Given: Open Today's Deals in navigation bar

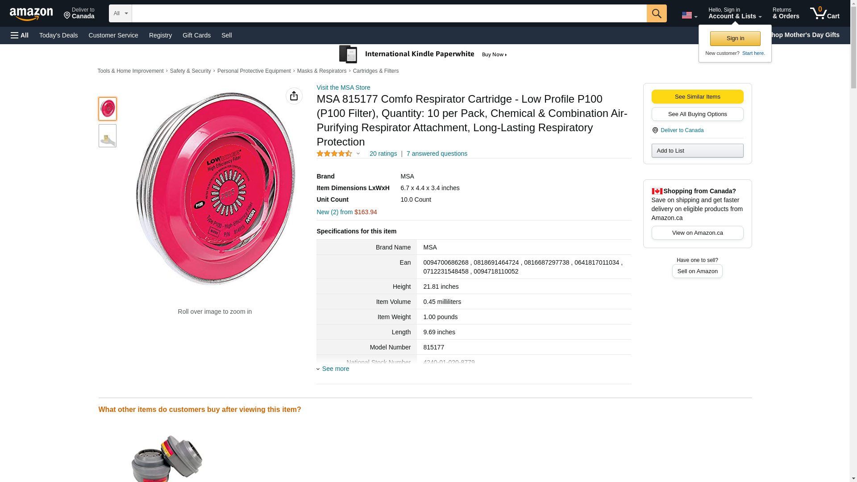Looking at the screenshot, I should click(x=58, y=35).
